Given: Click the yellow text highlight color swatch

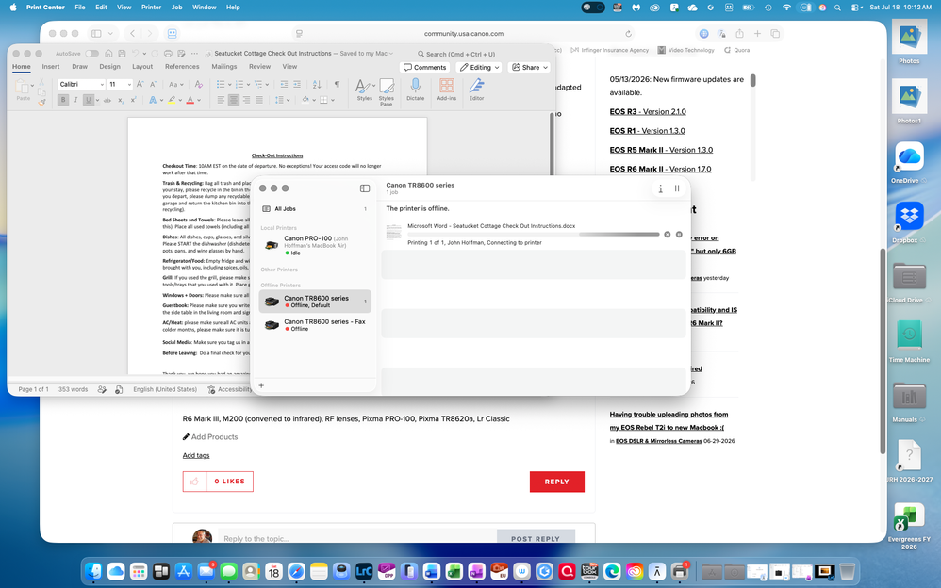Looking at the screenshot, I should click(x=172, y=100).
